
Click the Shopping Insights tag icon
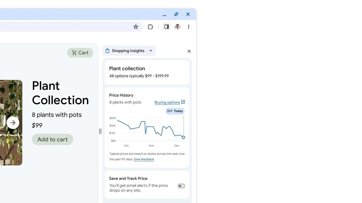[107, 50]
